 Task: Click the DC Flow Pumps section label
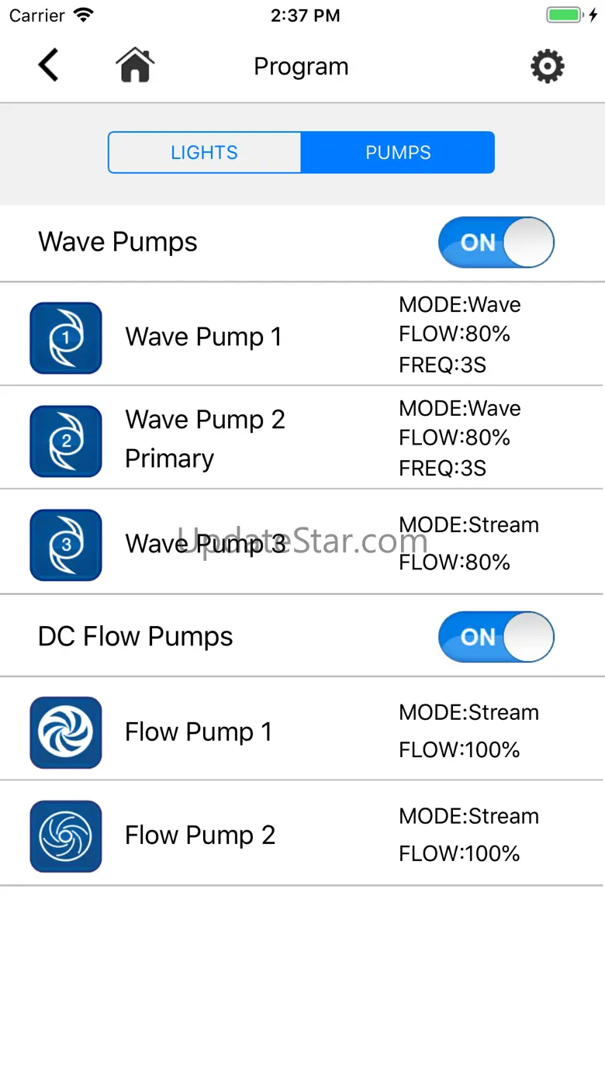coord(136,637)
